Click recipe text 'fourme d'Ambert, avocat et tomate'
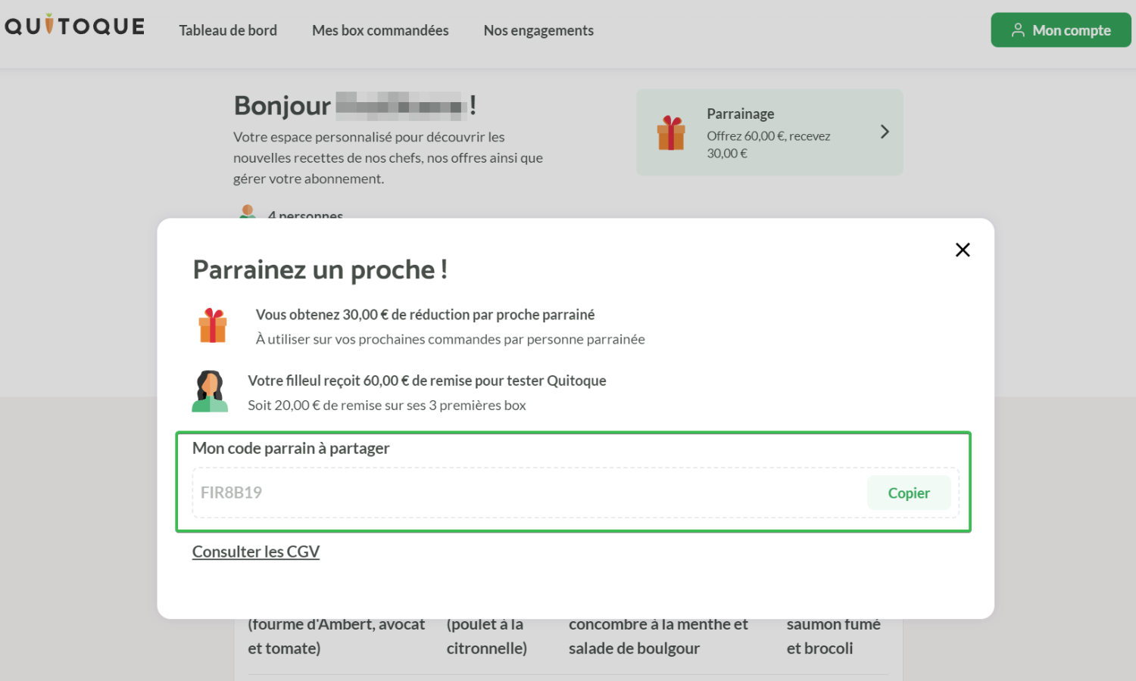 pyautogui.click(x=336, y=636)
